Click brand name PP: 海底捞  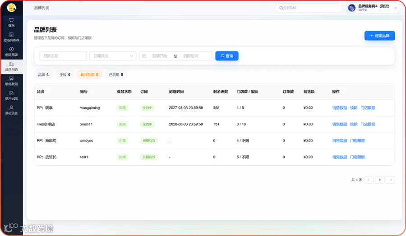46,141
